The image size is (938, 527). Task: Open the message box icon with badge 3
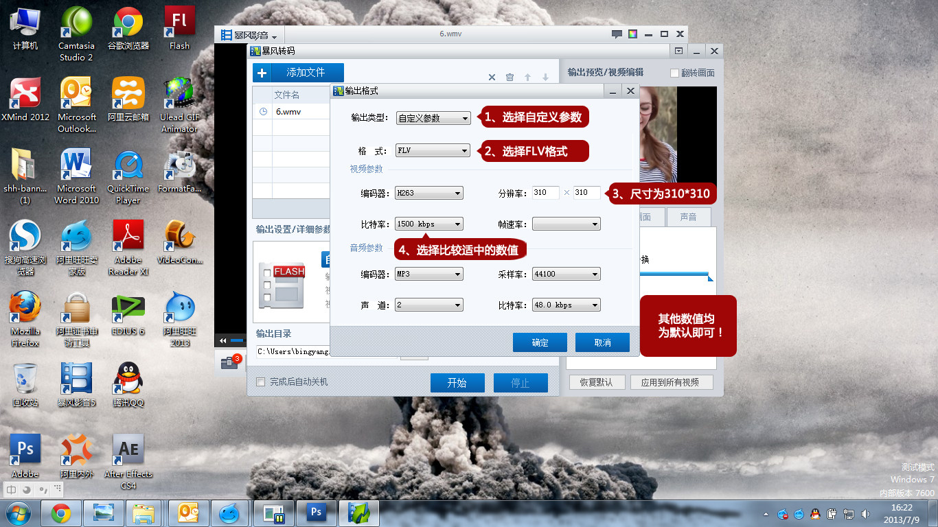click(230, 363)
